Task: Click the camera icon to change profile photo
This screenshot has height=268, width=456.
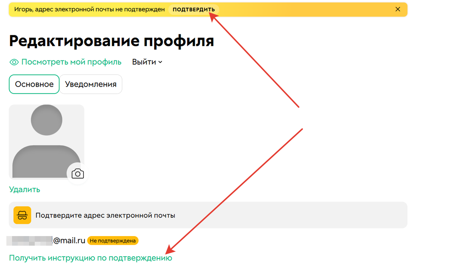Action: (x=78, y=173)
